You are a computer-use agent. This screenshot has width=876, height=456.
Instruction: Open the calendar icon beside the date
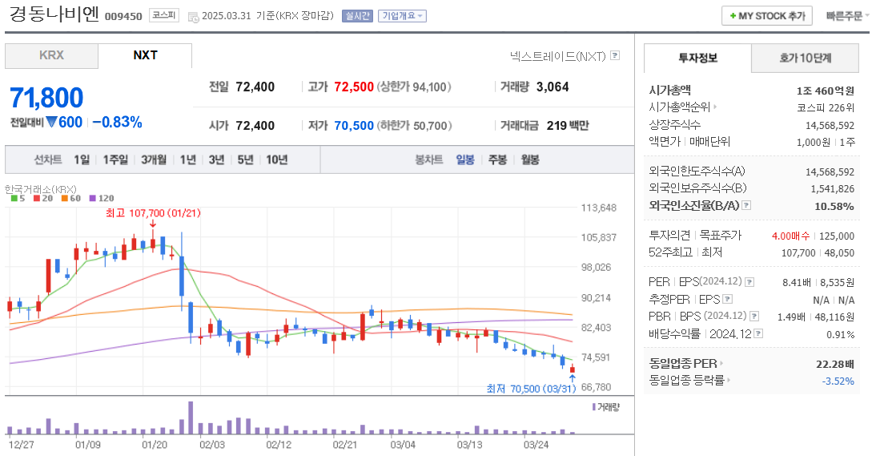193,18
